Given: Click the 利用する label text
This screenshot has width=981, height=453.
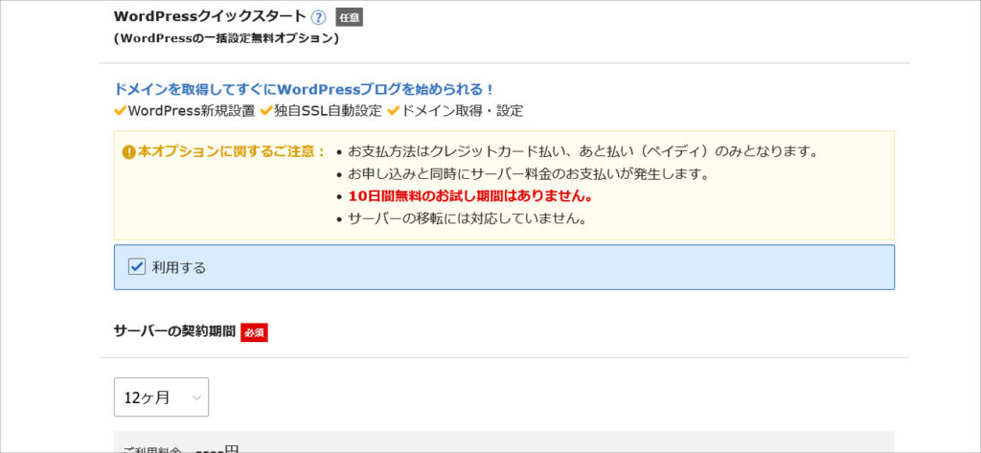Looking at the screenshot, I should point(179,268).
